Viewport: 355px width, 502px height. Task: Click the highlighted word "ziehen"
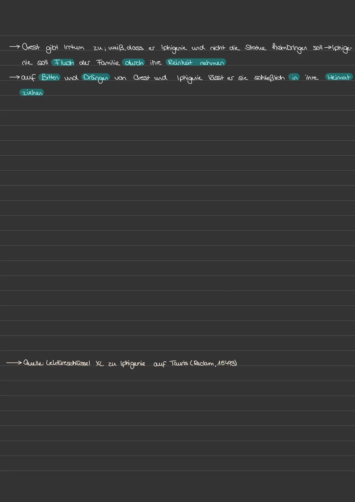pyautogui.click(x=32, y=93)
